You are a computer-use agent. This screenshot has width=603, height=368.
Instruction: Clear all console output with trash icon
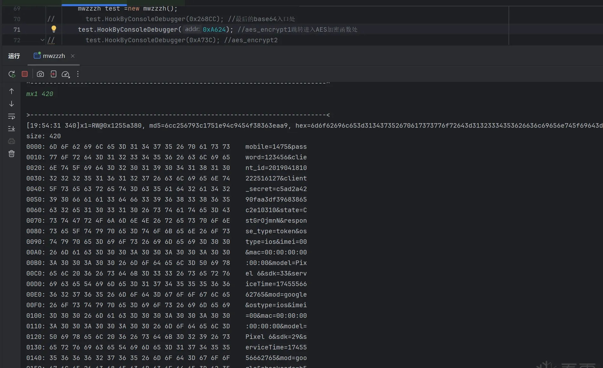(12, 154)
